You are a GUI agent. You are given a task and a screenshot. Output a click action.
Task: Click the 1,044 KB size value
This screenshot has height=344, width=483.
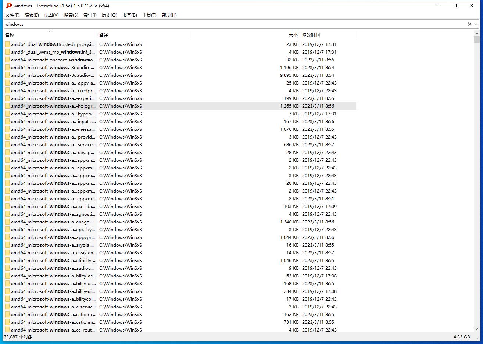[x=289, y=237]
